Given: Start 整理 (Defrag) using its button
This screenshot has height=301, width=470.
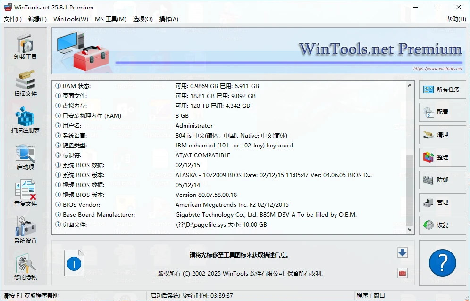Looking at the screenshot, I should point(442,157).
